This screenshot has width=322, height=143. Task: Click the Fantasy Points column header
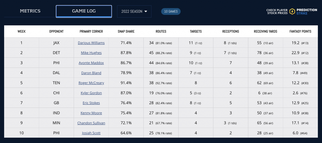[300, 32]
